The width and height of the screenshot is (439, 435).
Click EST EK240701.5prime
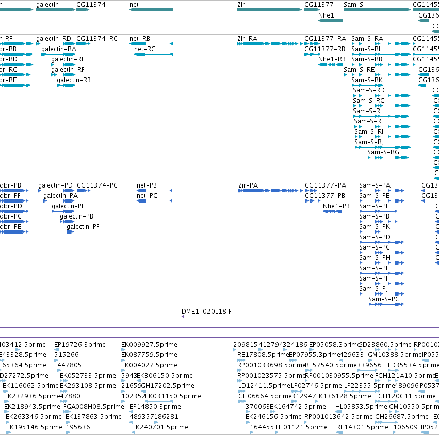click(x=133, y=432)
